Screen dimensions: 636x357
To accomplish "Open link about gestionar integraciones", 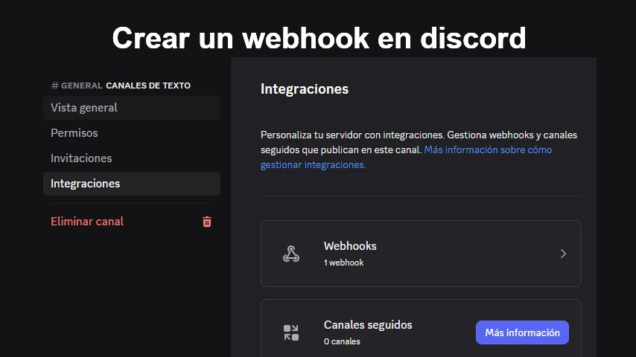I will tap(406, 157).
